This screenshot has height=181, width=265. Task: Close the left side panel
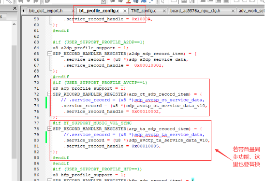(15, 8)
